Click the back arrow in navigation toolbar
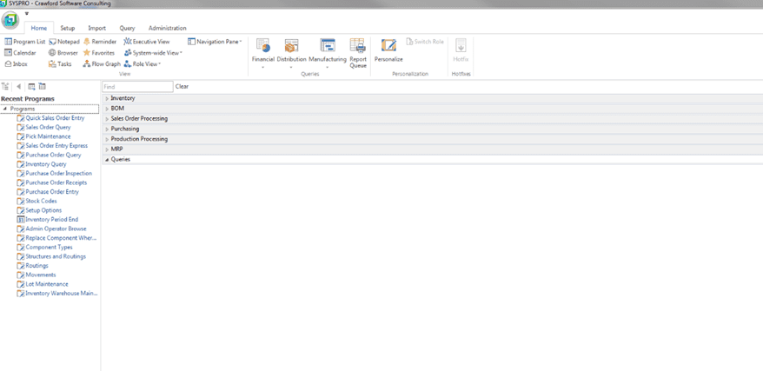The image size is (763, 371). click(18, 87)
